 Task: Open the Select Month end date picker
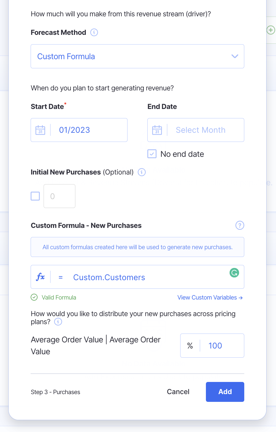[x=201, y=130]
